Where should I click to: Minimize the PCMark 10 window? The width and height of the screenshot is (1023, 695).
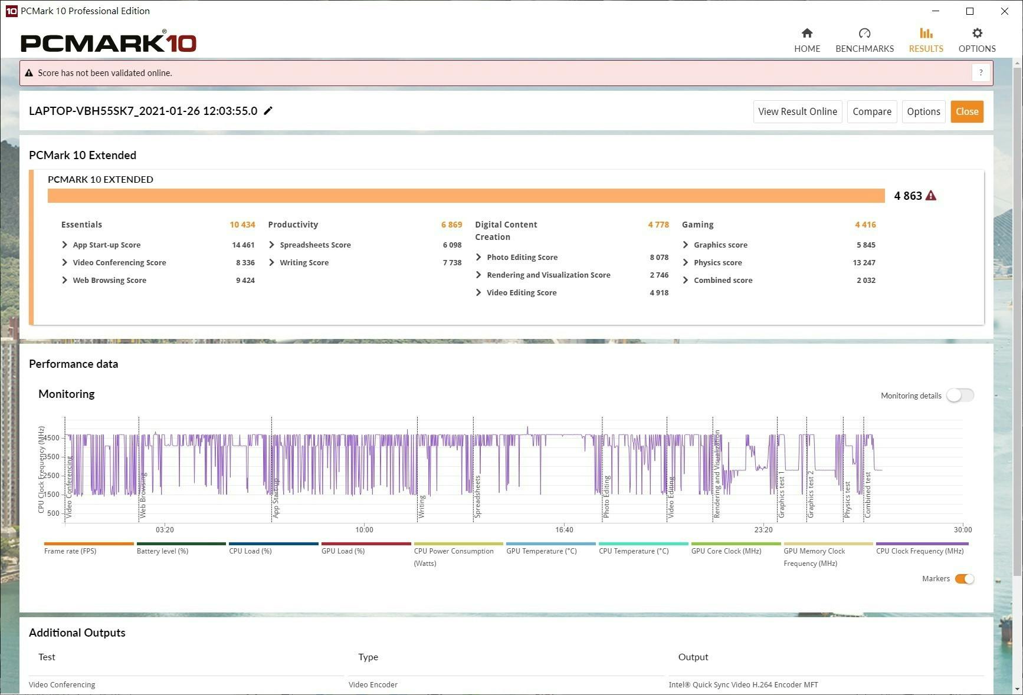click(936, 11)
